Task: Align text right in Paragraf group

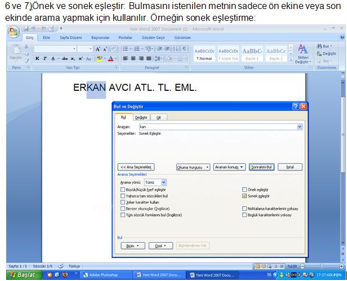Action: pyautogui.click(x=141, y=59)
